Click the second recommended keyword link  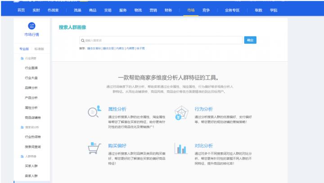coord(108,48)
